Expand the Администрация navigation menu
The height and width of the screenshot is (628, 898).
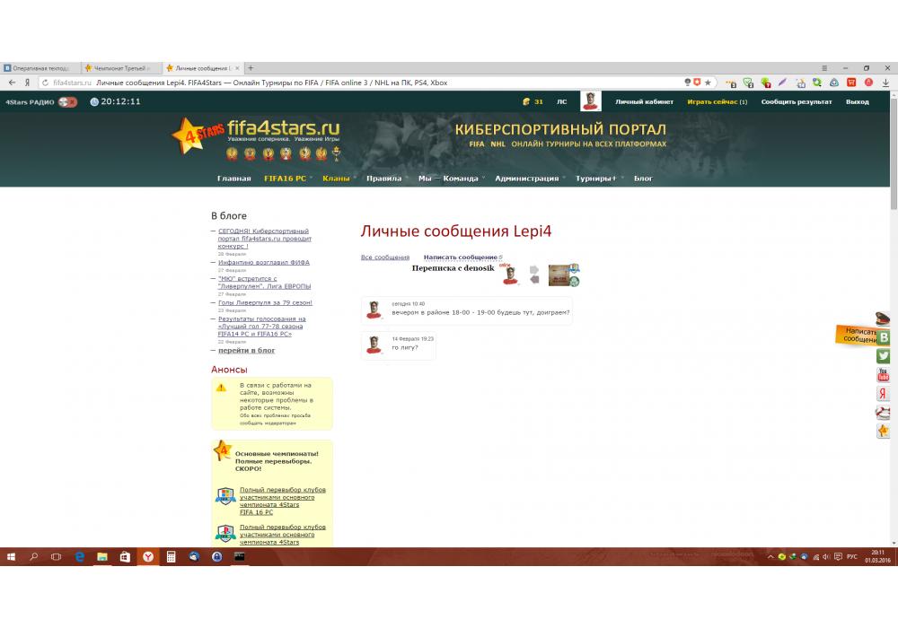click(527, 179)
